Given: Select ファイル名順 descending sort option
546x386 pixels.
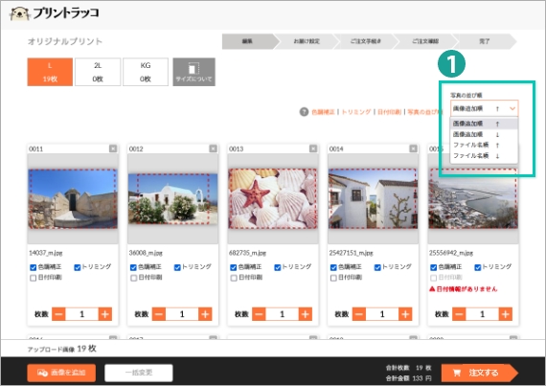Looking at the screenshot, I should click(484, 155).
